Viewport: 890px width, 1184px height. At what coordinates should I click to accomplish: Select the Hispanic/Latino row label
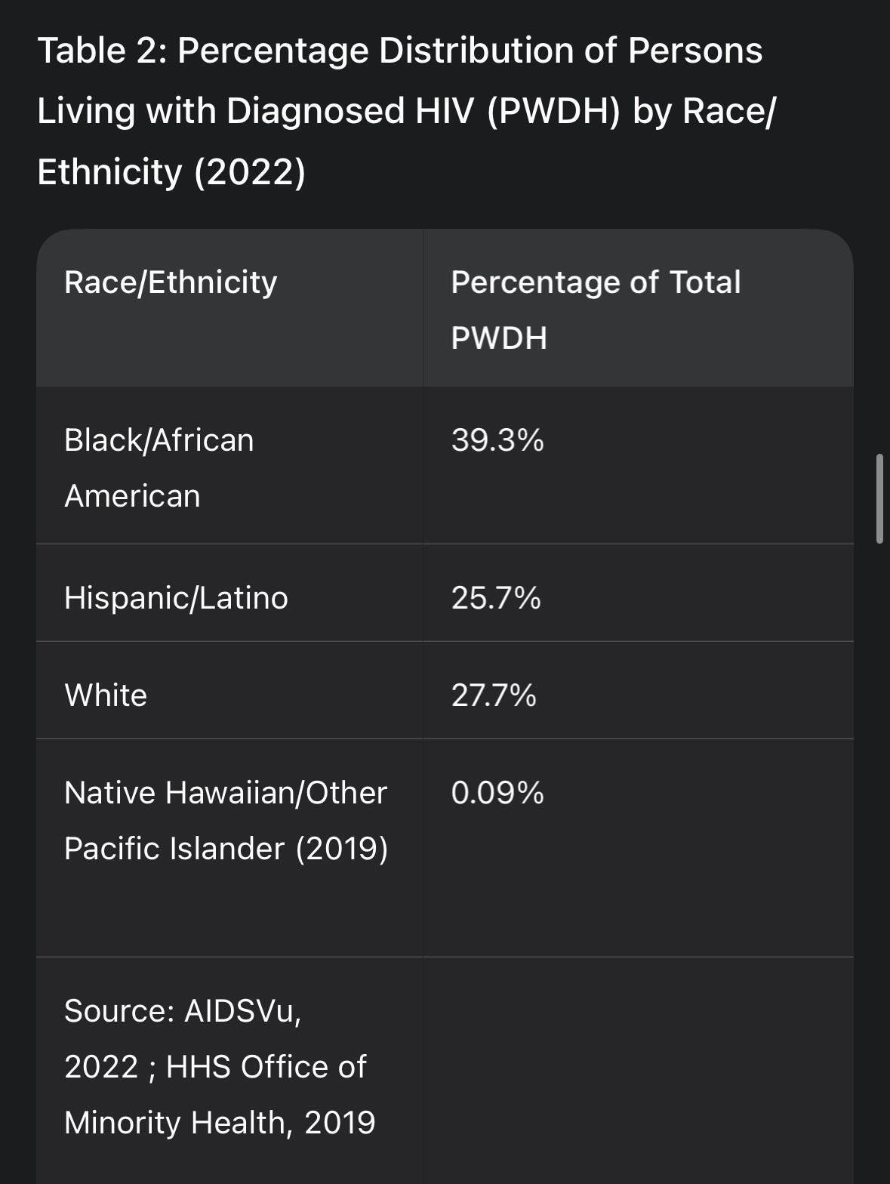pos(176,597)
